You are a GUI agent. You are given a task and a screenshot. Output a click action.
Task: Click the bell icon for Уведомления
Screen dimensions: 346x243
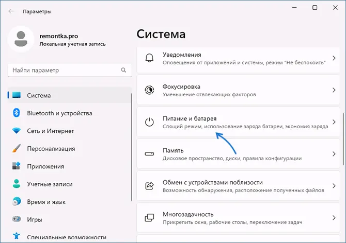pos(149,58)
